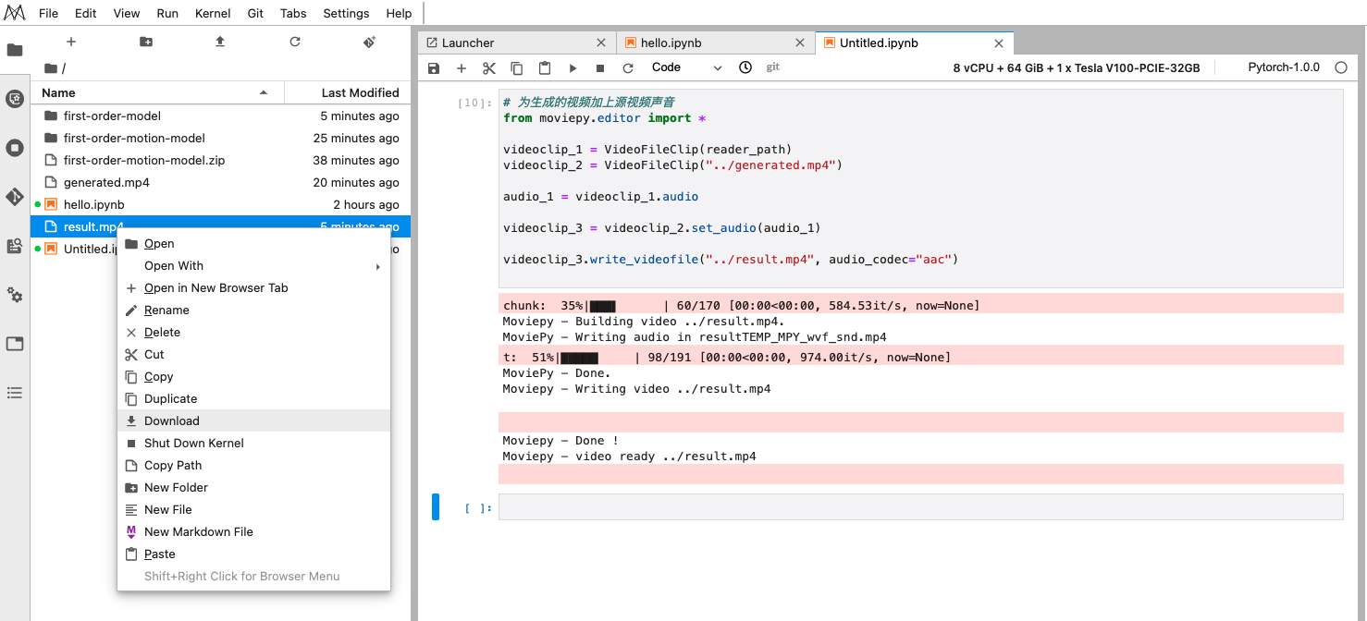This screenshot has width=1367, height=621.
Task: Run the selected cell with the play icon
Action: 573,68
